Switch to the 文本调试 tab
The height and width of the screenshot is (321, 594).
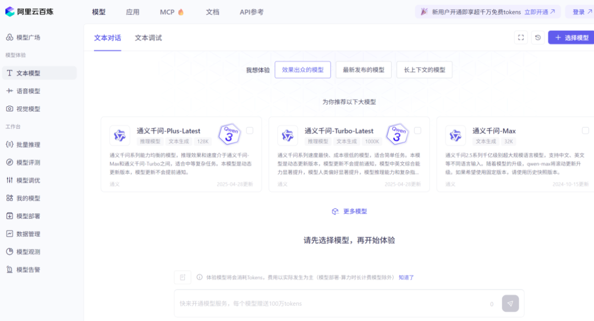coord(148,38)
